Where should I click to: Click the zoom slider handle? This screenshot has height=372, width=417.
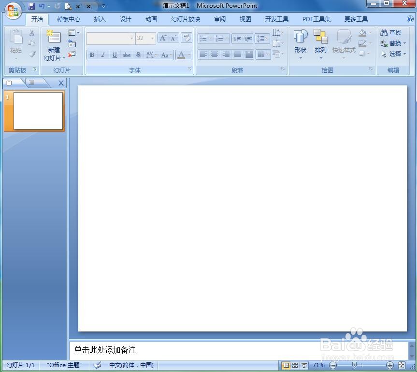(354, 365)
